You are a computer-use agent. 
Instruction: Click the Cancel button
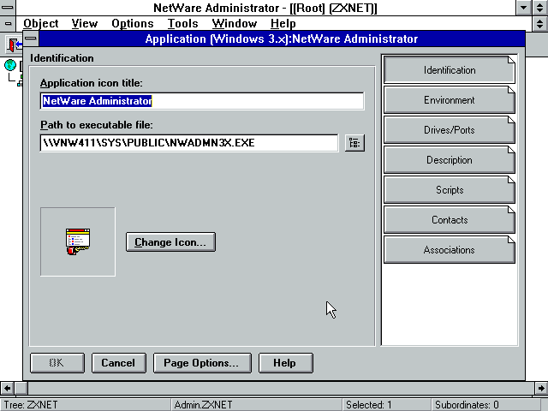coord(118,363)
